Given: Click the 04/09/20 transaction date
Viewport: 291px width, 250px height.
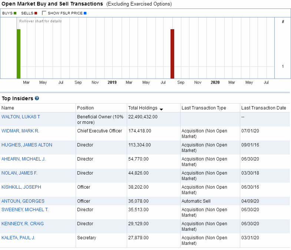Looking at the screenshot, I should click(x=250, y=201).
